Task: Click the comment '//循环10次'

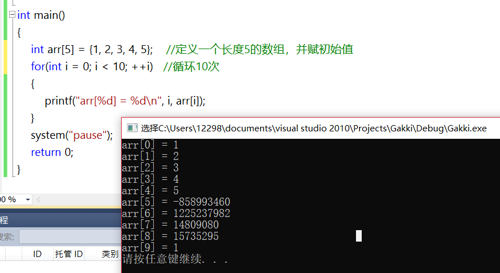Action: click(x=191, y=67)
